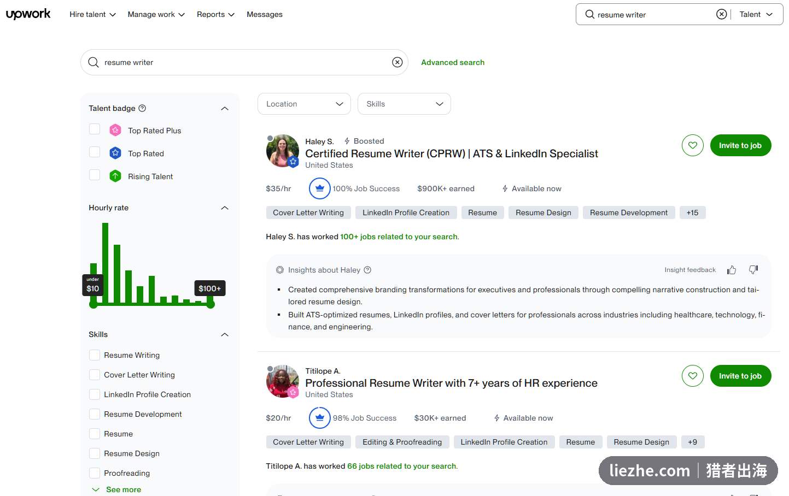The height and width of the screenshot is (496, 789).
Task: Click the Upwork logo
Action: [x=28, y=14]
